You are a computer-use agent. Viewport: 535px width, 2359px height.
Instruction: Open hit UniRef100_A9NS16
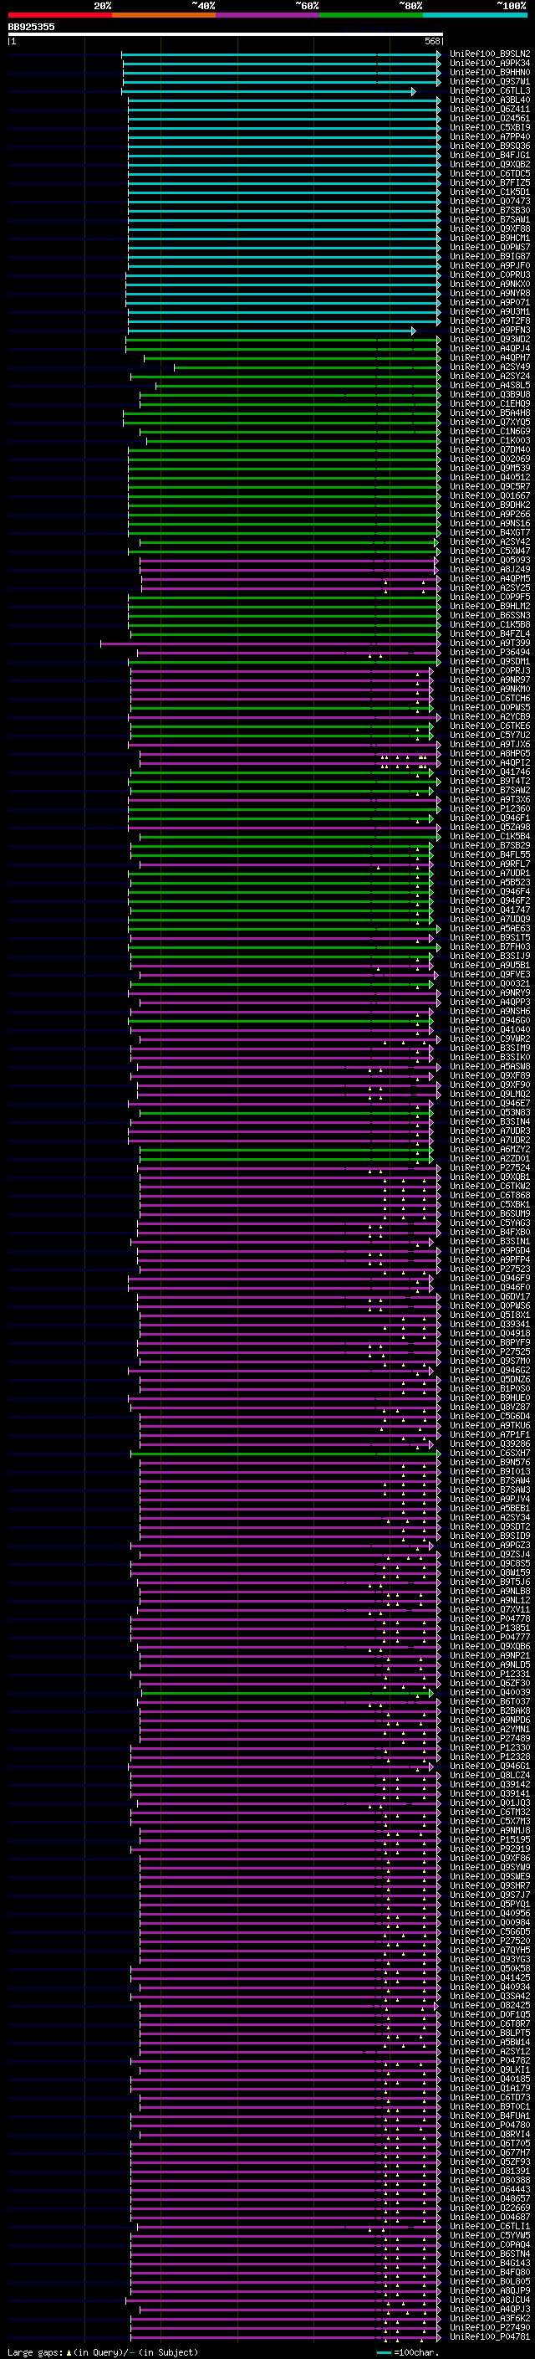[x=489, y=523]
